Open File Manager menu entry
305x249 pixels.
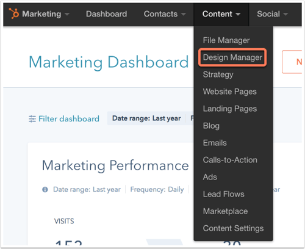click(x=226, y=40)
